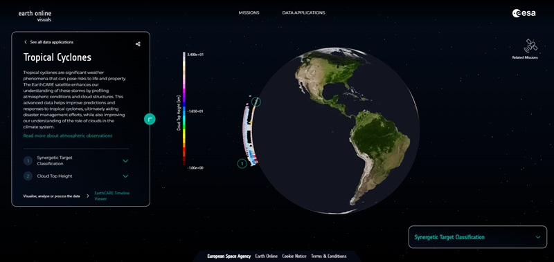Open Read more about atmospheric observations link

click(68, 135)
